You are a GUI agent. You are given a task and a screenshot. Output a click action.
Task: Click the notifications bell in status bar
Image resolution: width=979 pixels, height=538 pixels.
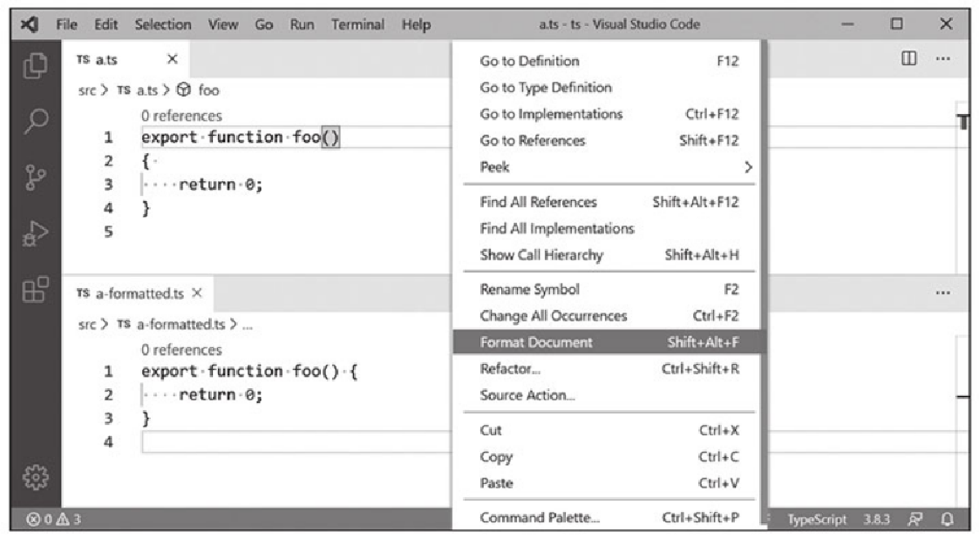(947, 519)
